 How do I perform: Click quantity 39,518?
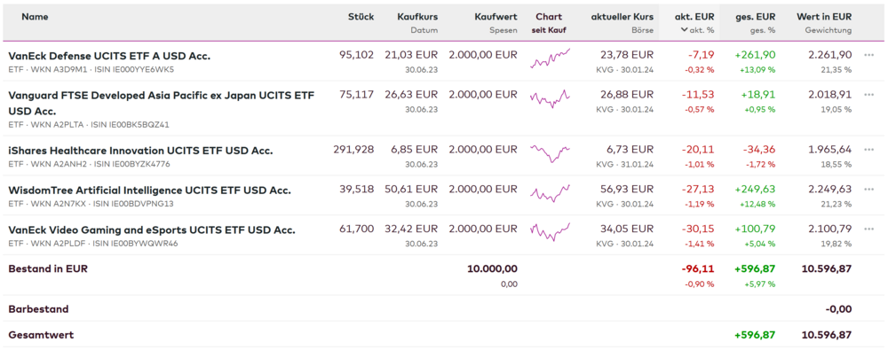(357, 190)
